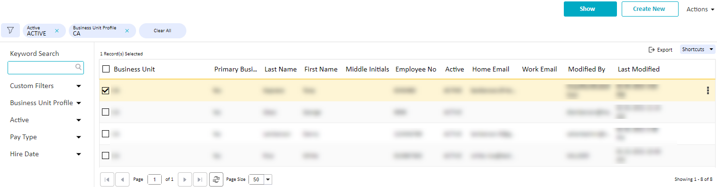Sort by the Primary Business column header
717x187 pixels.
click(236, 69)
